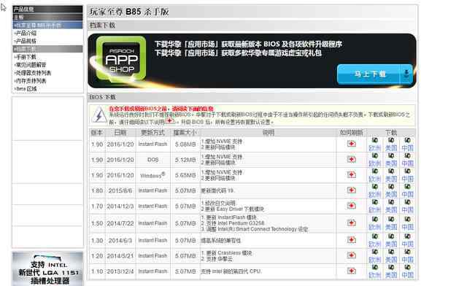Screen dimensions: 467x286
Task: Click the 玩家至尊 B85 杀手版 page title
Action: pyautogui.click(x=129, y=12)
